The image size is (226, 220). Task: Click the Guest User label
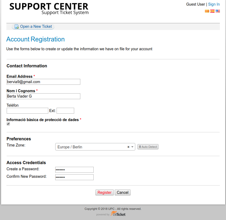coord(195,4)
